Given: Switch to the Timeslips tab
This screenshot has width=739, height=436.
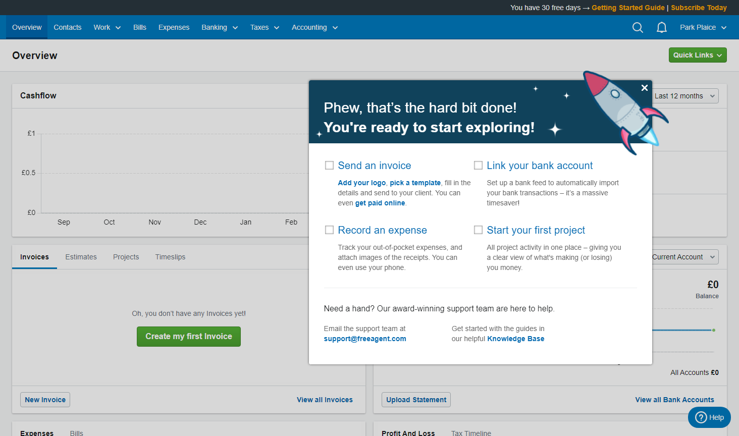Looking at the screenshot, I should 170,257.
